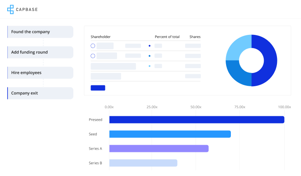Go to the 'Hire employees' step
Image resolution: width=301 pixels, height=176 pixels.
[40, 73]
